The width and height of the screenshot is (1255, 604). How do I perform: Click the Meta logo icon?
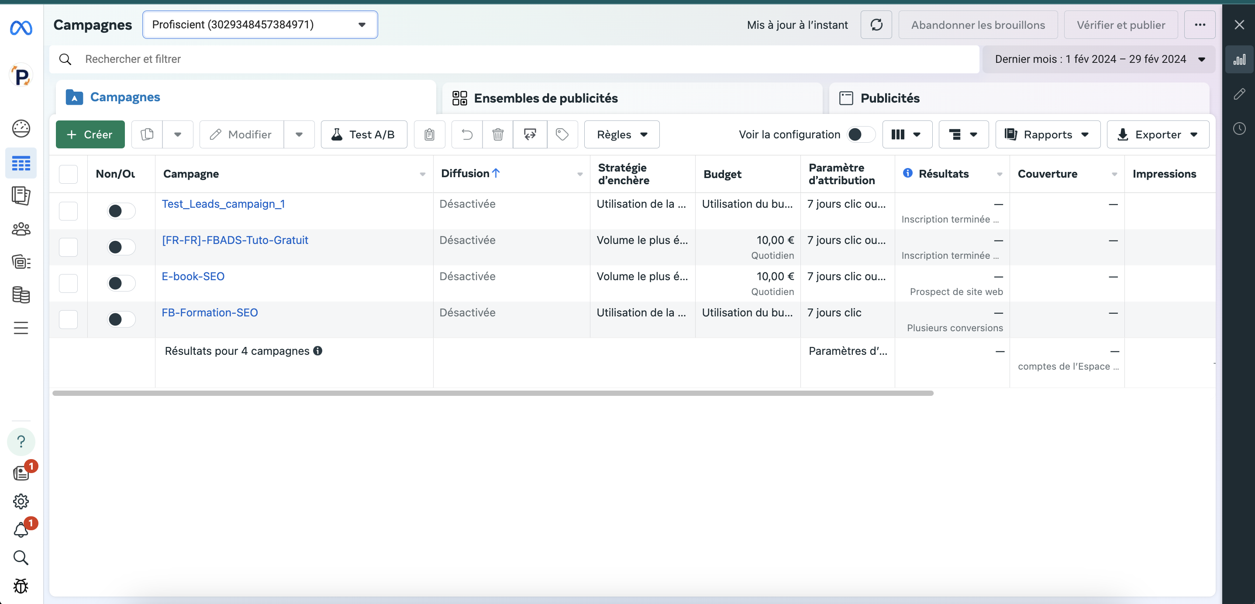coord(21,28)
